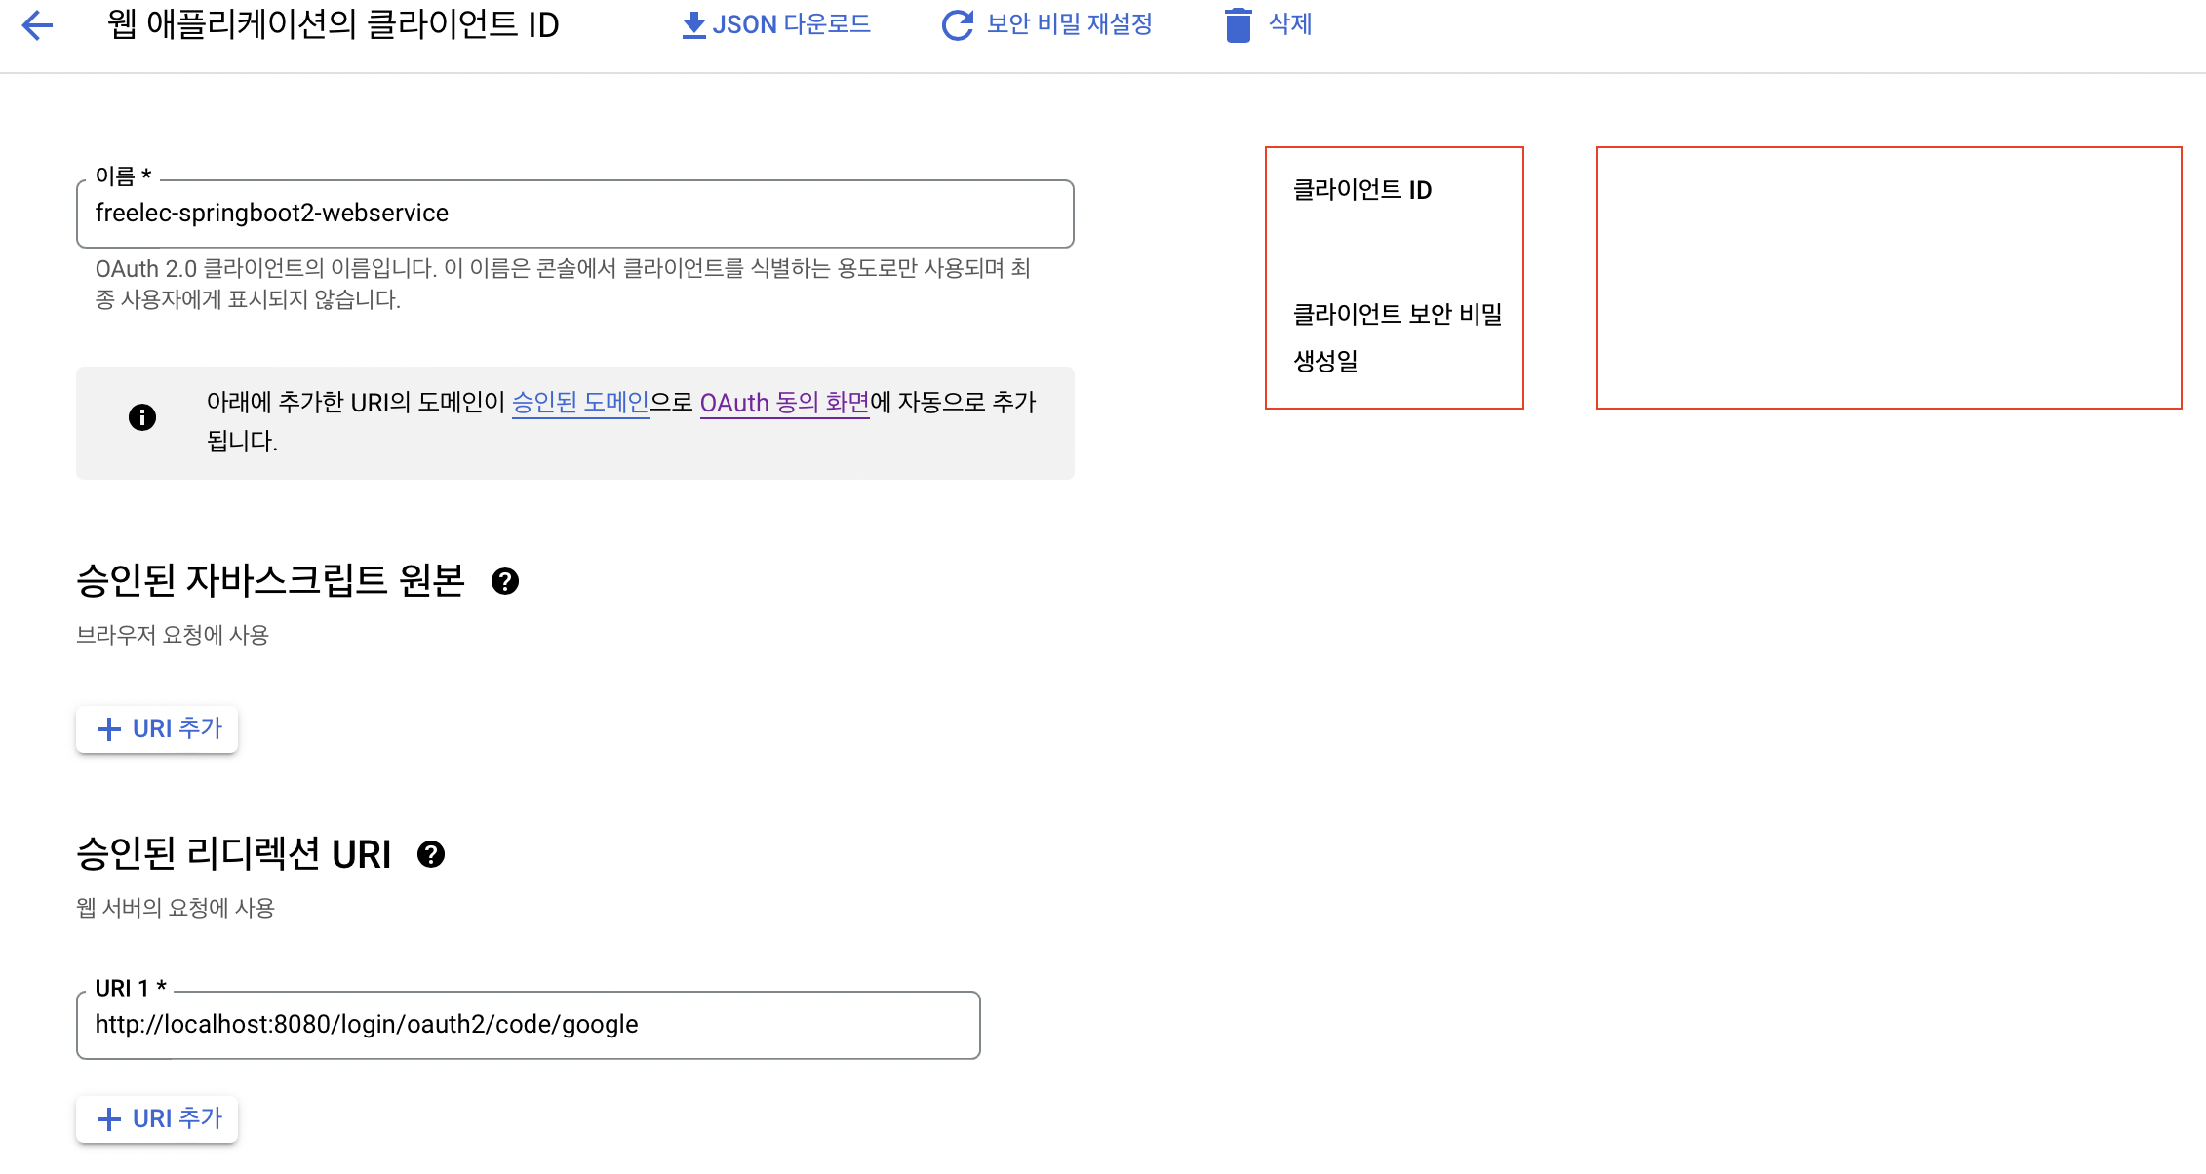The width and height of the screenshot is (2206, 1174).
Task: Click the JSON download arrow icon
Action: pyautogui.click(x=693, y=25)
